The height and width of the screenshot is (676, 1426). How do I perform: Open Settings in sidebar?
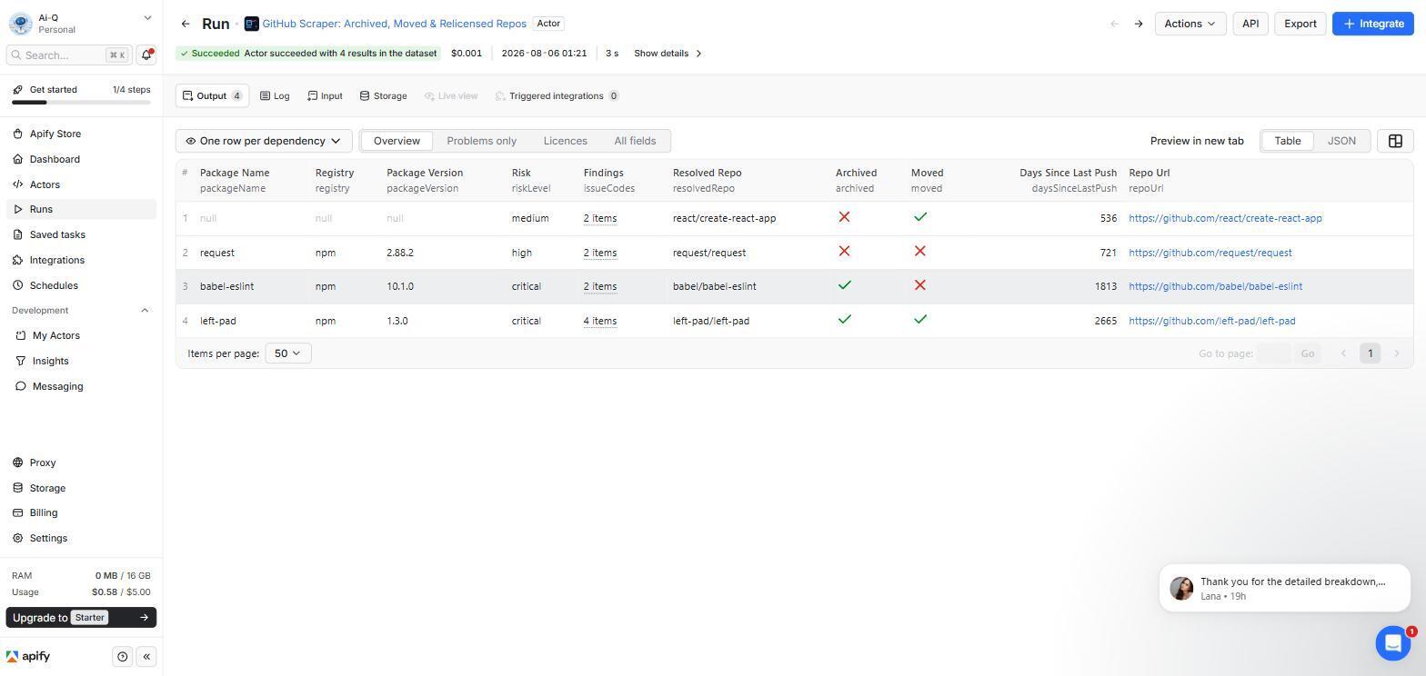(x=81, y=538)
